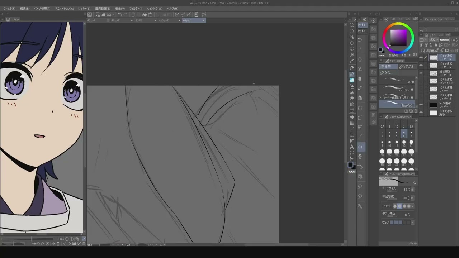Click the wrench settings quick access icon
The height and width of the screenshot is (258, 459).
coord(360,206)
